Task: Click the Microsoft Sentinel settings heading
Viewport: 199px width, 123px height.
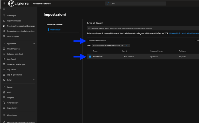Action: (55, 25)
